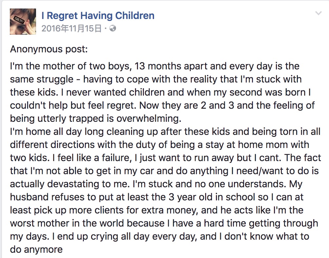Click the final word "anymore" in the post

click(44, 249)
